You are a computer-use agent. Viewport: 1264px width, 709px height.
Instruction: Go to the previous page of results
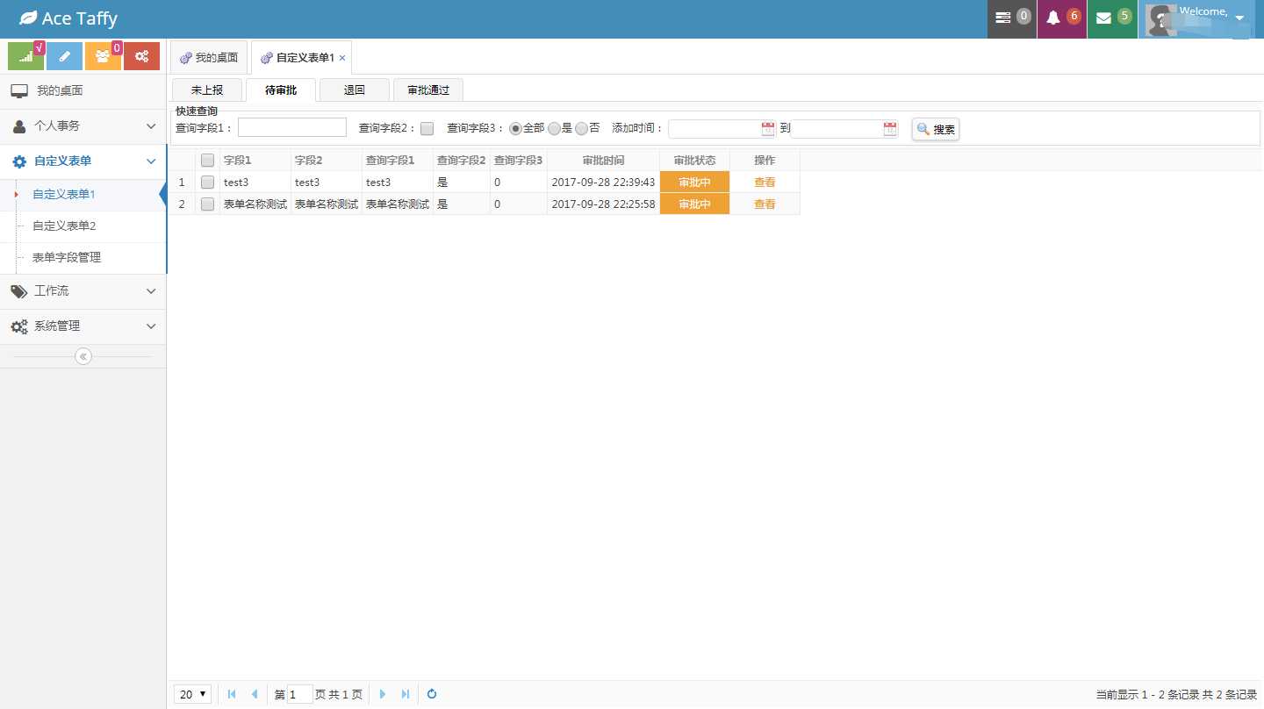pos(255,694)
